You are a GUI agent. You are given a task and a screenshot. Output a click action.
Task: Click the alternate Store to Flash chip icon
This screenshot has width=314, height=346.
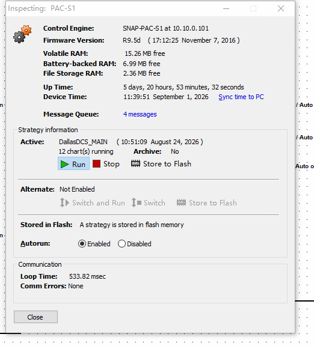pyautogui.click(x=181, y=202)
